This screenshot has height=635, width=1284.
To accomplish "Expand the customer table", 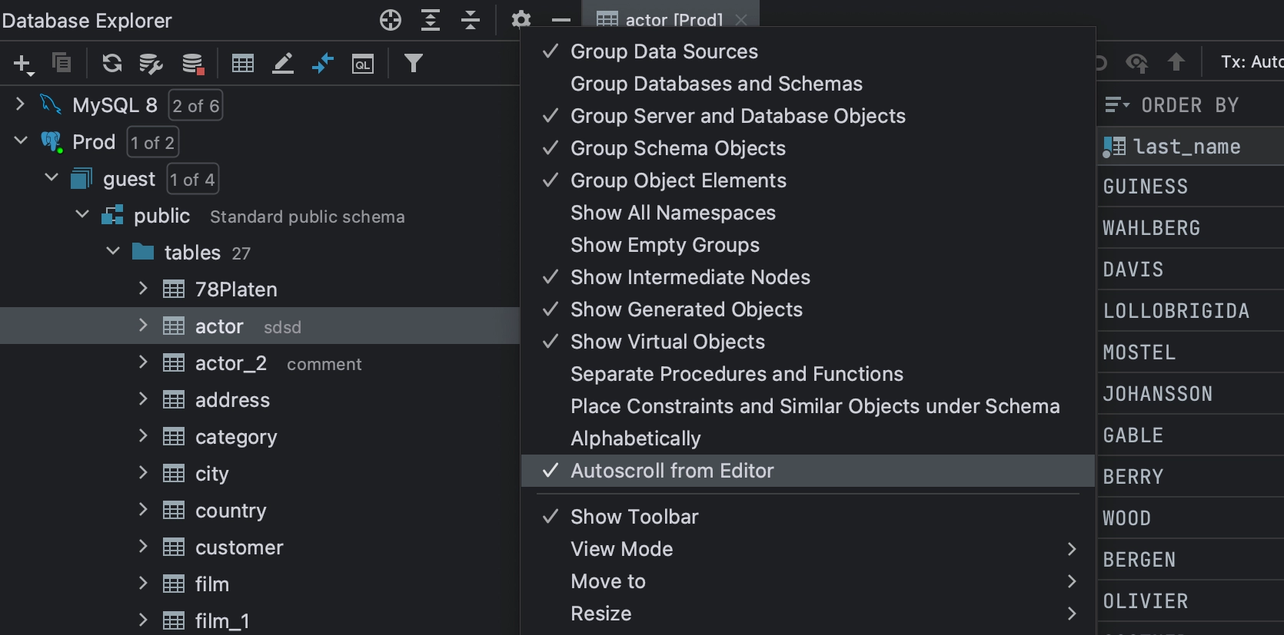I will pos(143,547).
